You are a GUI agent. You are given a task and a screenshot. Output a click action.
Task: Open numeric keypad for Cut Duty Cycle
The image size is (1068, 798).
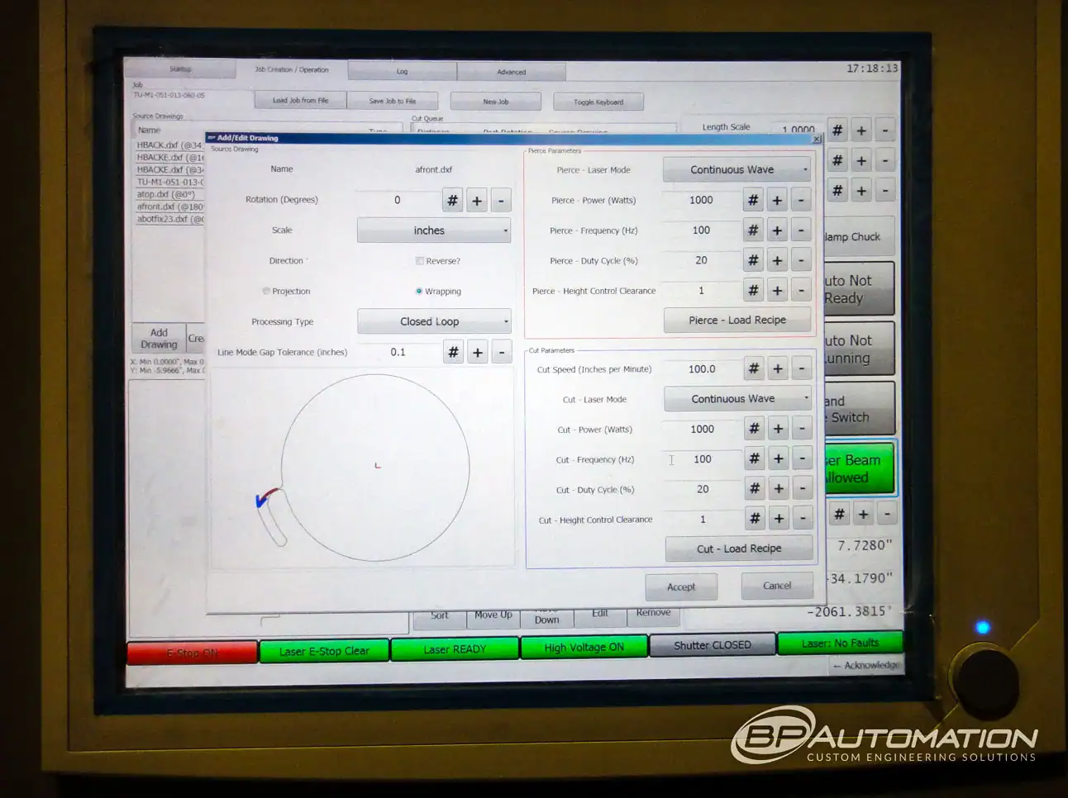click(754, 488)
